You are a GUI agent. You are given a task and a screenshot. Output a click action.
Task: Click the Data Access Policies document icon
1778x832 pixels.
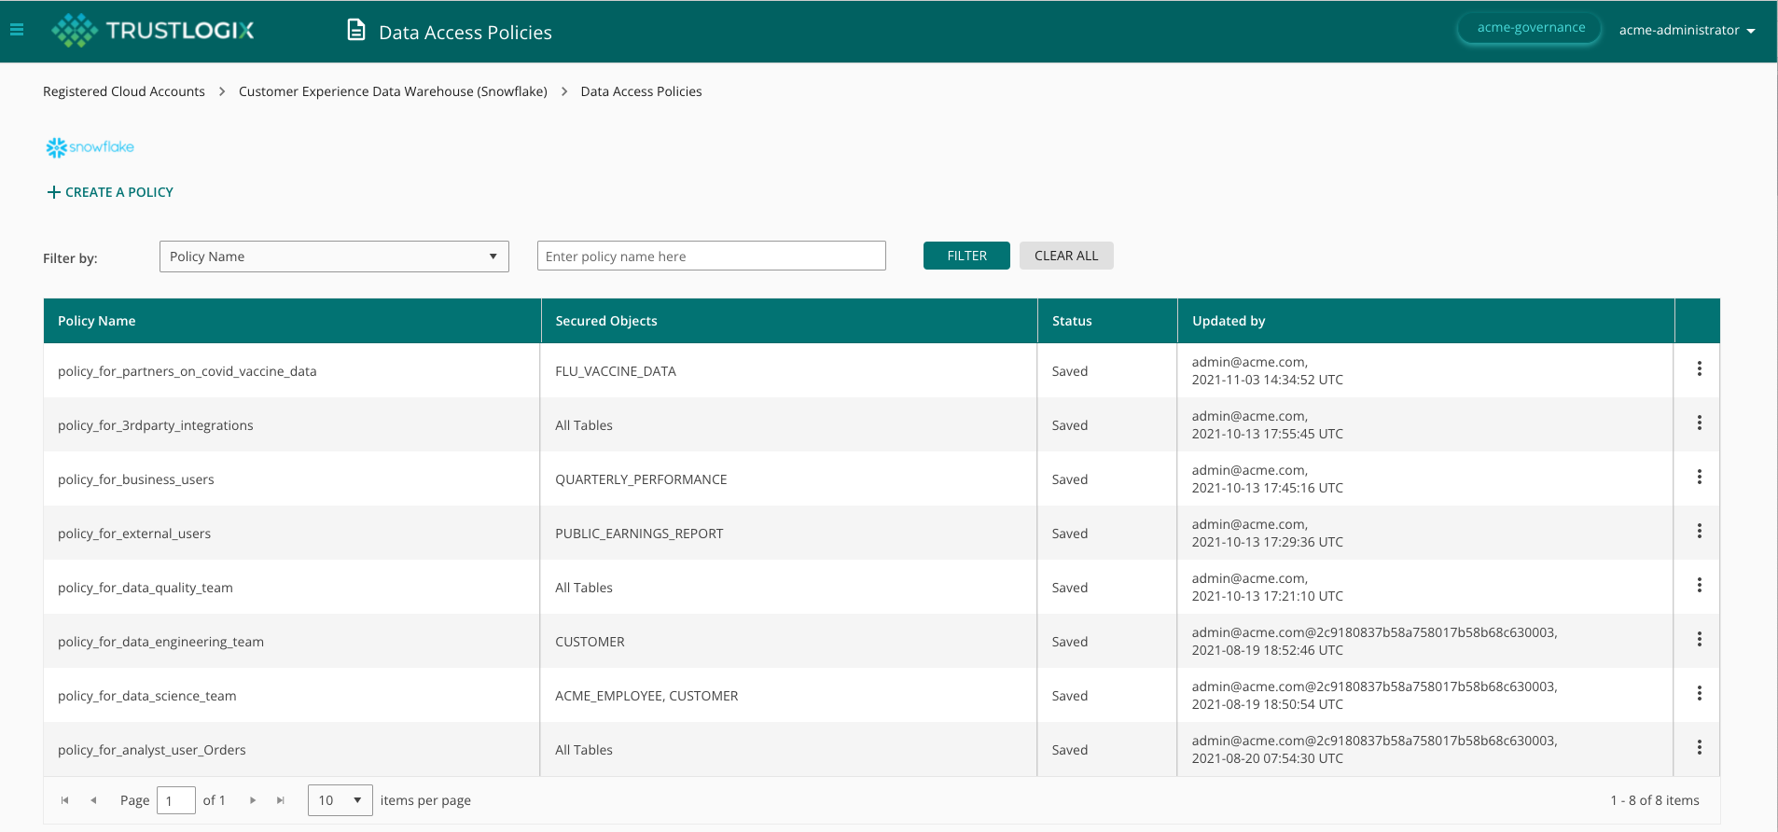click(356, 30)
